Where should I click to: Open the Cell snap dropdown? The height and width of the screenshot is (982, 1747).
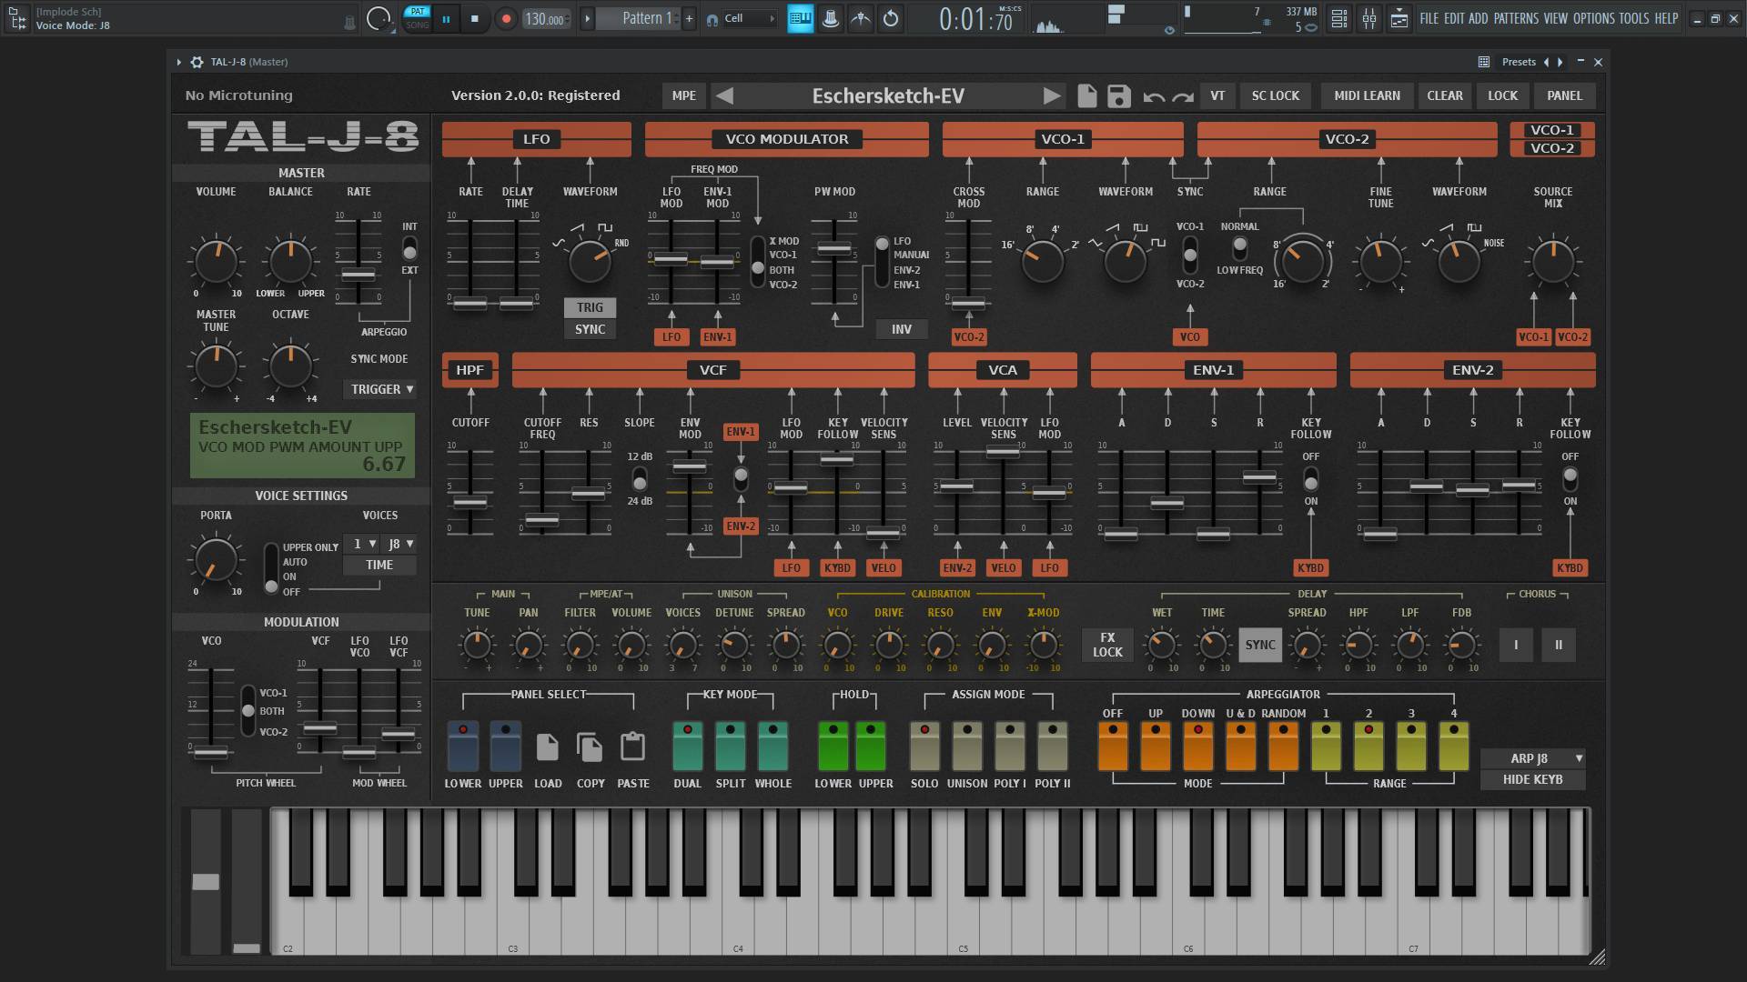pyautogui.click(x=750, y=18)
